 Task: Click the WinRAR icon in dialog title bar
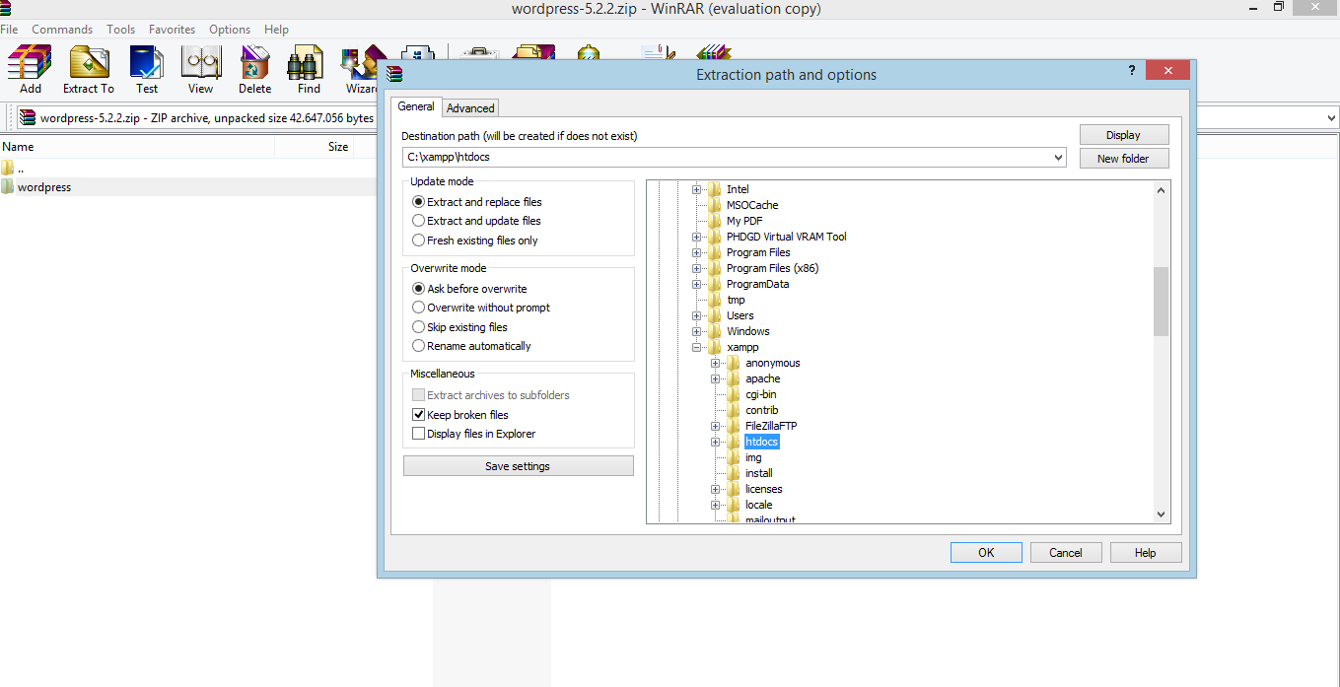point(394,74)
